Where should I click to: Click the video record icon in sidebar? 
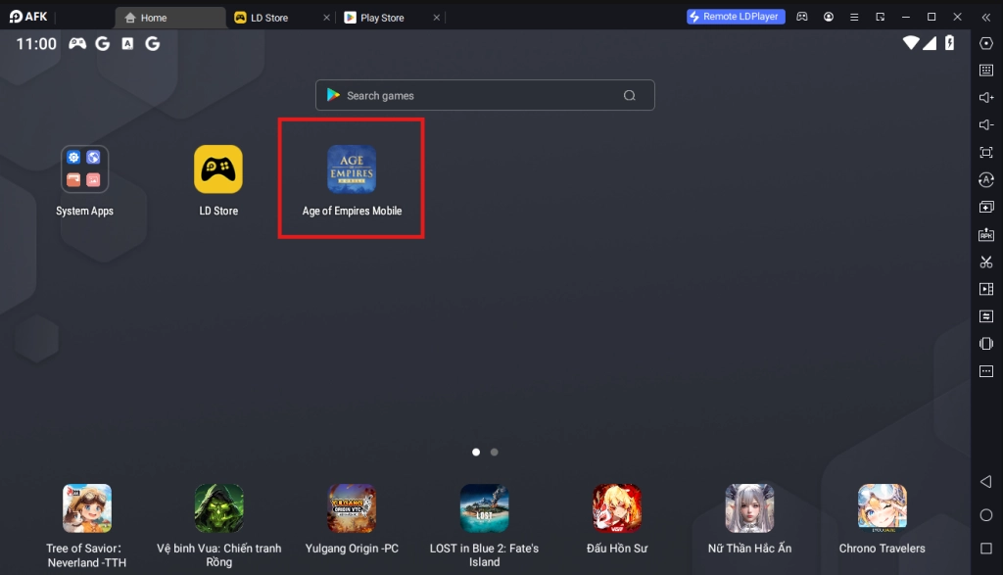point(986,289)
